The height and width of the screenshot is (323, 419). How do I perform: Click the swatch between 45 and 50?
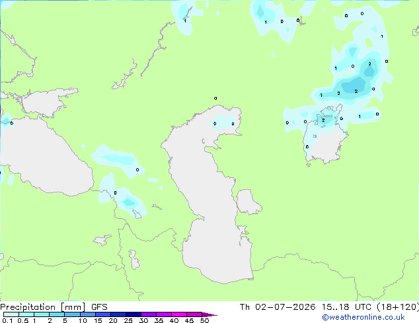pos(194,314)
